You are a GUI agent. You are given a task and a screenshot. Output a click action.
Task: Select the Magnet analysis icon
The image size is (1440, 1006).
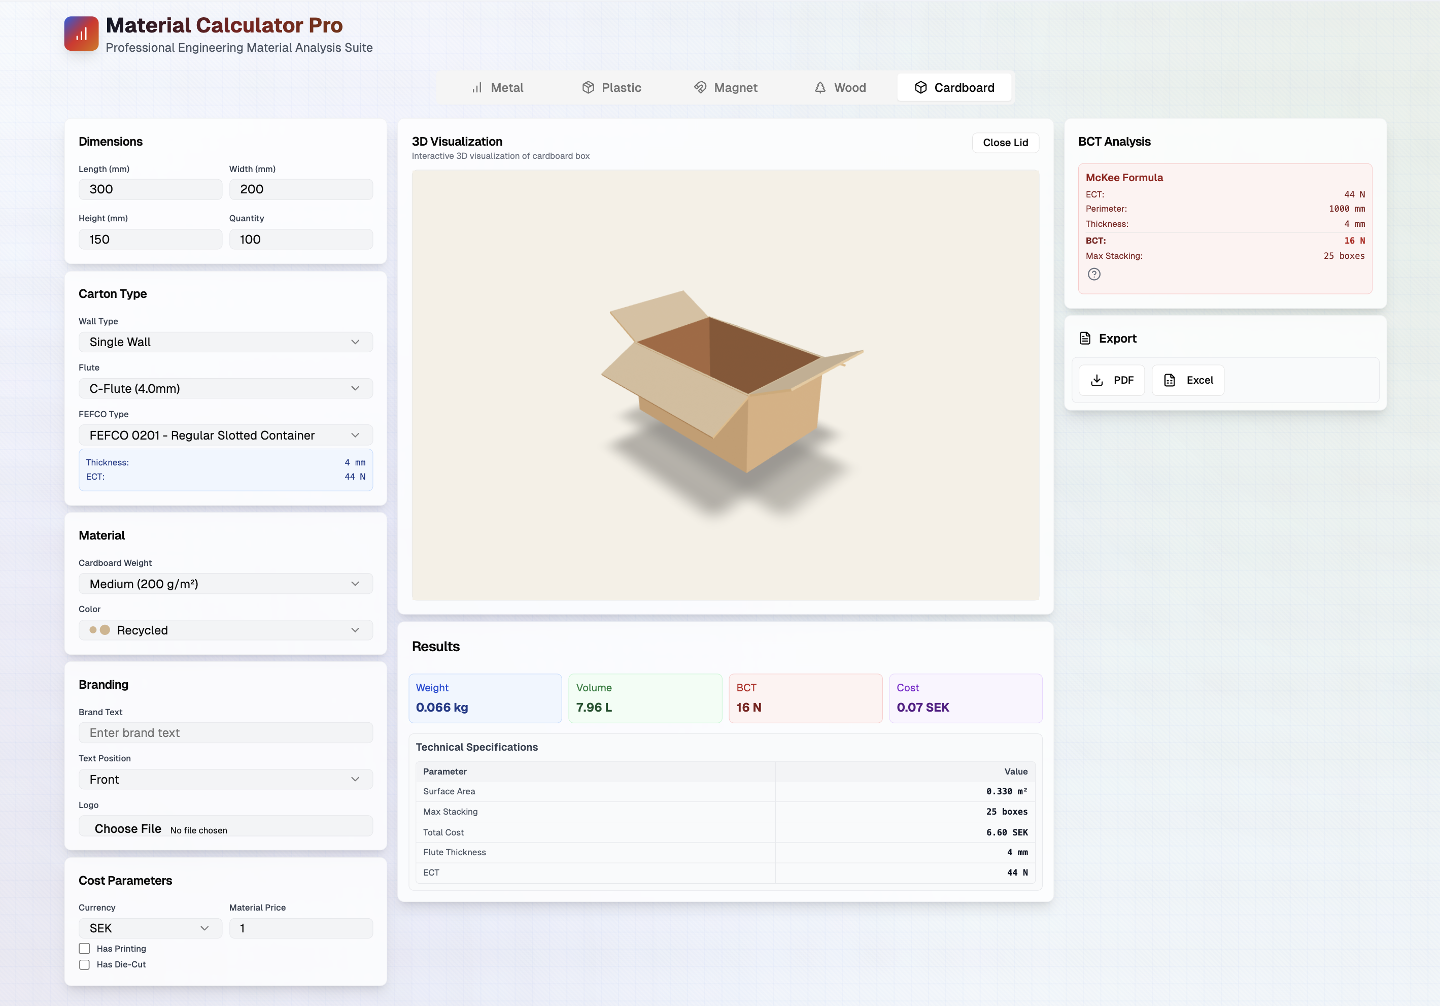(x=701, y=88)
